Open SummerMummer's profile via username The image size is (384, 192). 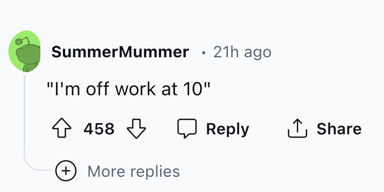(120, 52)
